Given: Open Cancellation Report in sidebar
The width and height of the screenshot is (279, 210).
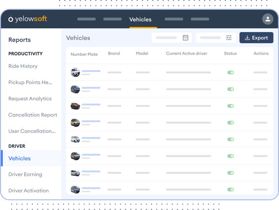Looking at the screenshot, I should coord(33,115).
